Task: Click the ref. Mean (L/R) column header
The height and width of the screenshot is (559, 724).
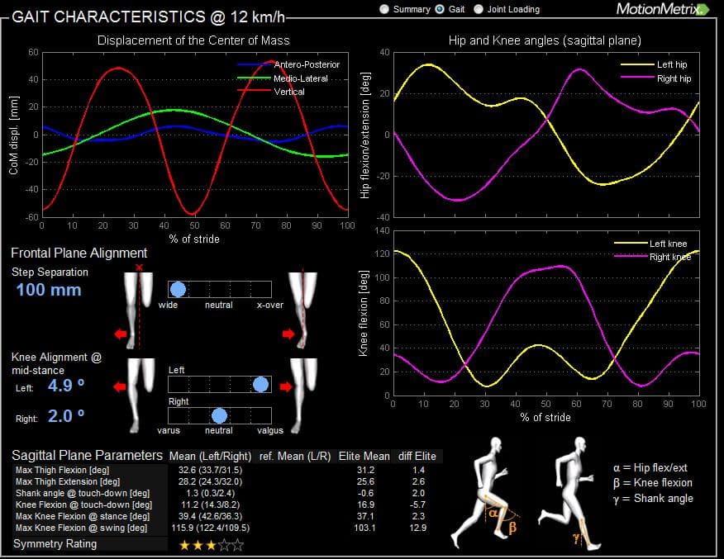Action: point(295,456)
